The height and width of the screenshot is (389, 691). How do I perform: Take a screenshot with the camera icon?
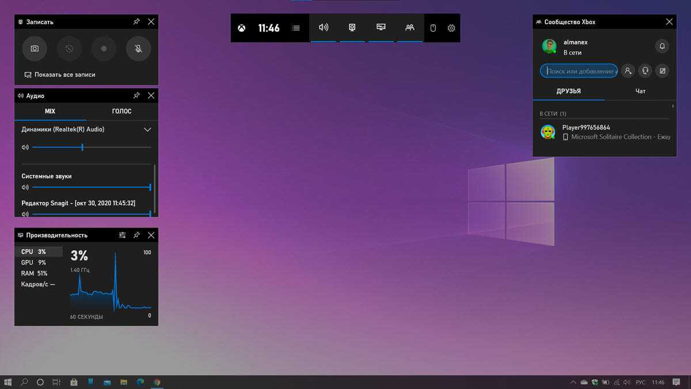pyautogui.click(x=35, y=49)
